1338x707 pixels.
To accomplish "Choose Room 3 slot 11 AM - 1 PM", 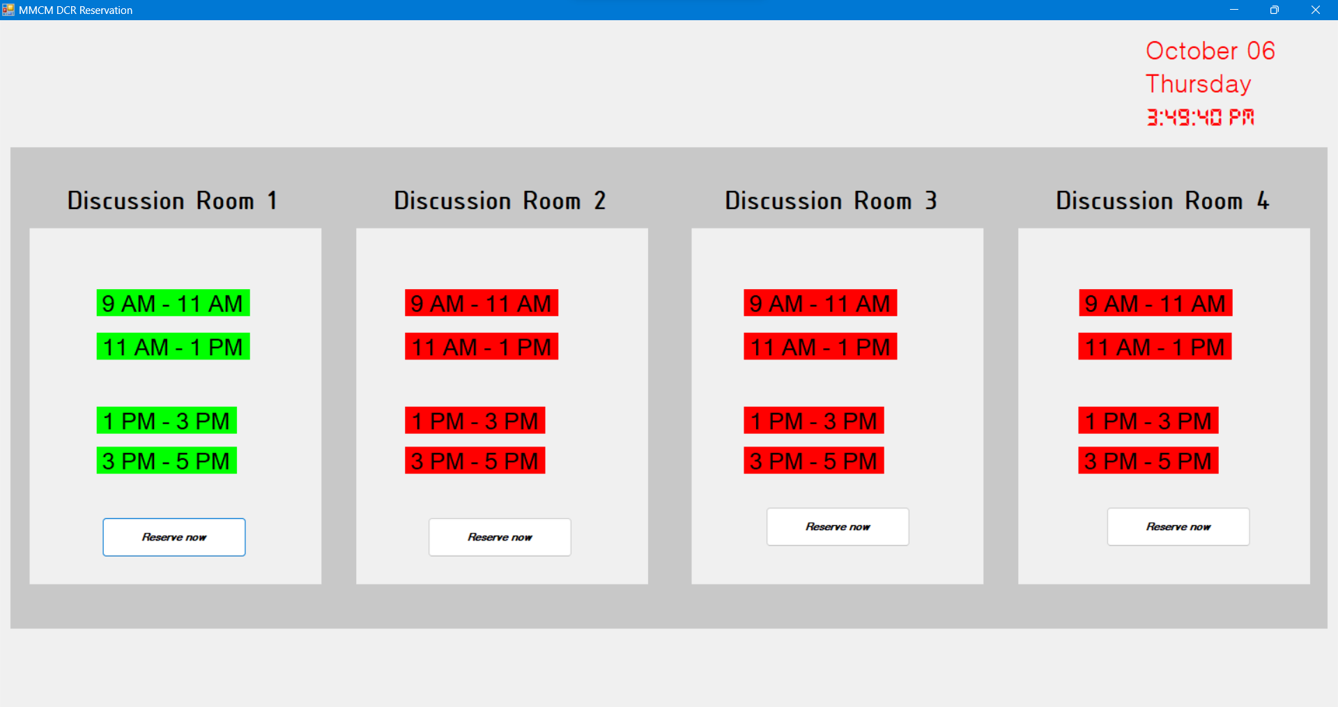I will point(820,346).
